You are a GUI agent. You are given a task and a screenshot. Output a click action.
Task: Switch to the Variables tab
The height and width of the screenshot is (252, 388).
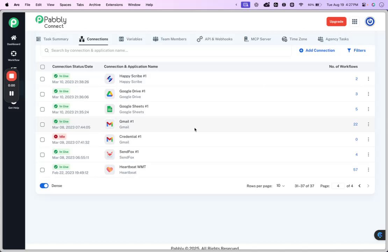click(131, 39)
